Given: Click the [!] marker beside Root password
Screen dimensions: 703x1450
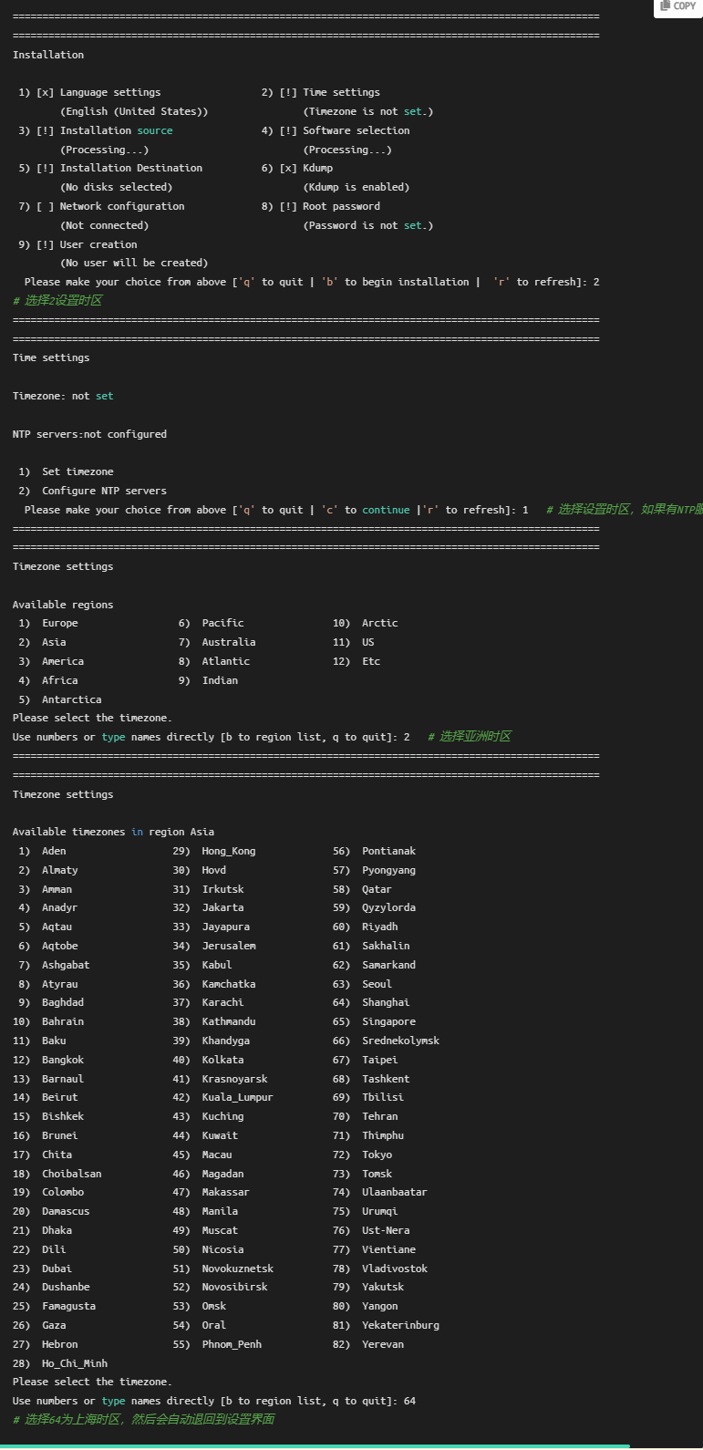Looking at the screenshot, I should point(288,206).
